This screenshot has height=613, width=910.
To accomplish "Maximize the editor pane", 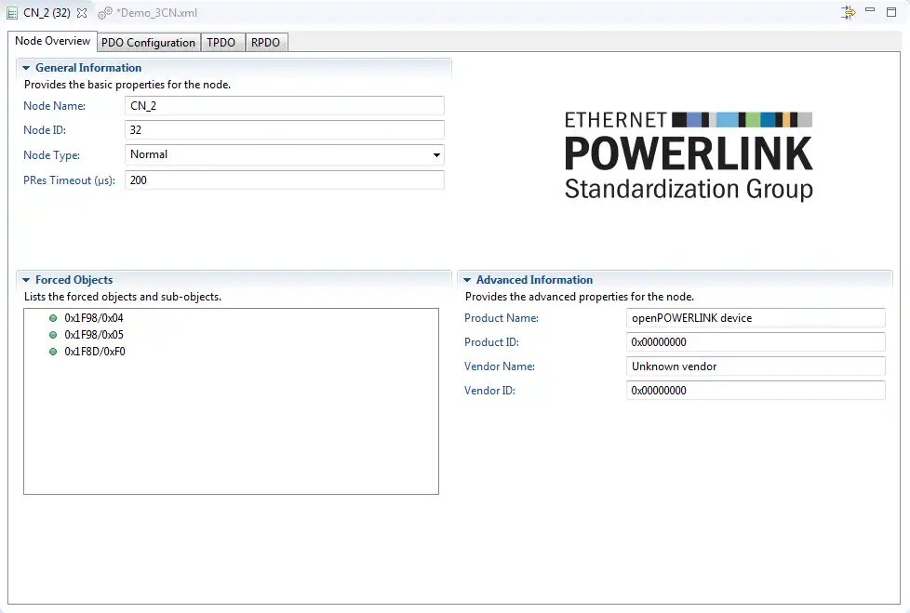I will tap(891, 11).
